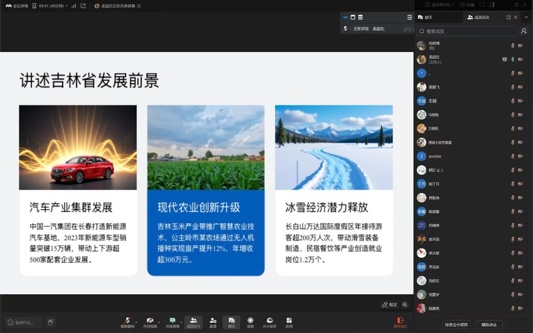Open 设置 settings at top right
Image resolution: width=533 pixels, height=333 pixels.
(x=467, y=5)
